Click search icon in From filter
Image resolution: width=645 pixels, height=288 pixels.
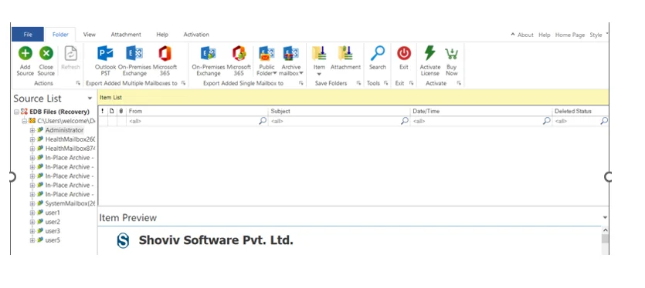pos(263,121)
